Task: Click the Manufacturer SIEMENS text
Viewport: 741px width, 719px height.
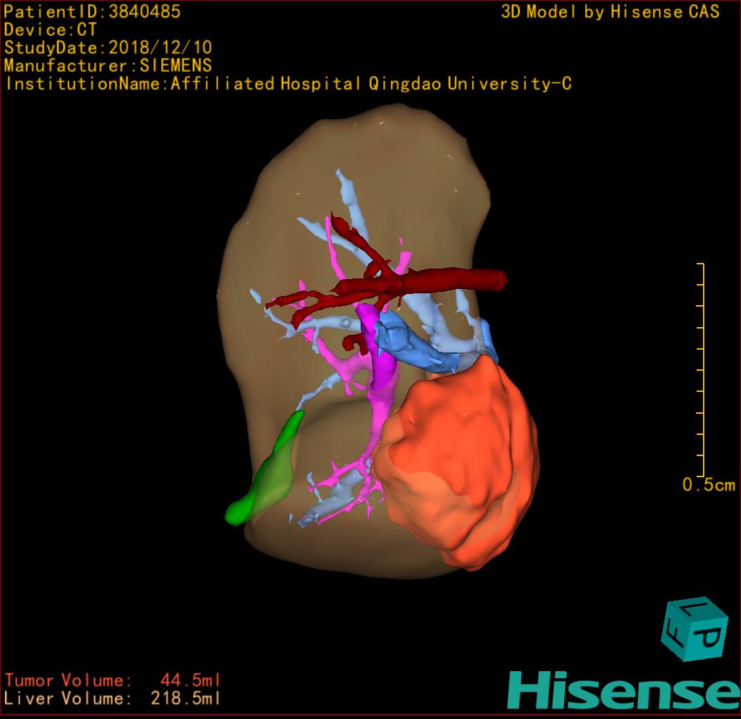Action: (108, 66)
